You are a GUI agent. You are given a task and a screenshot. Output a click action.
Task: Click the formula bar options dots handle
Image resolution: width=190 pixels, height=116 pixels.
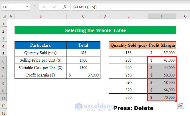[35, 7]
